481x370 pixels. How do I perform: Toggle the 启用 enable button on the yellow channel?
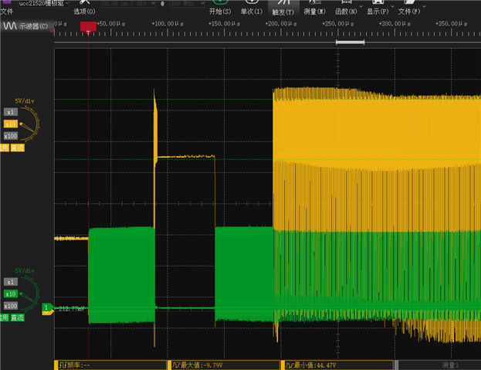tap(4, 148)
